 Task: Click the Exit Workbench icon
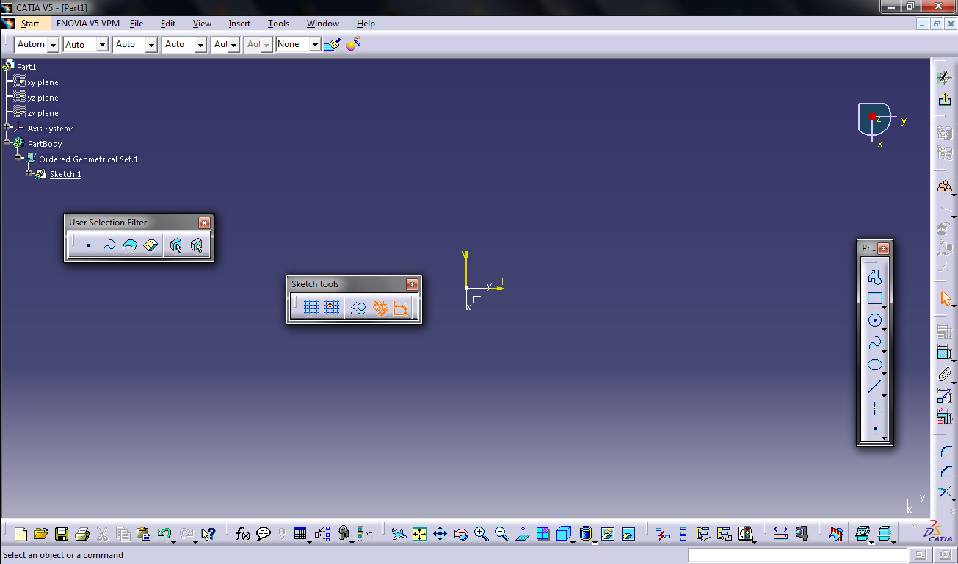[x=945, y=100]
